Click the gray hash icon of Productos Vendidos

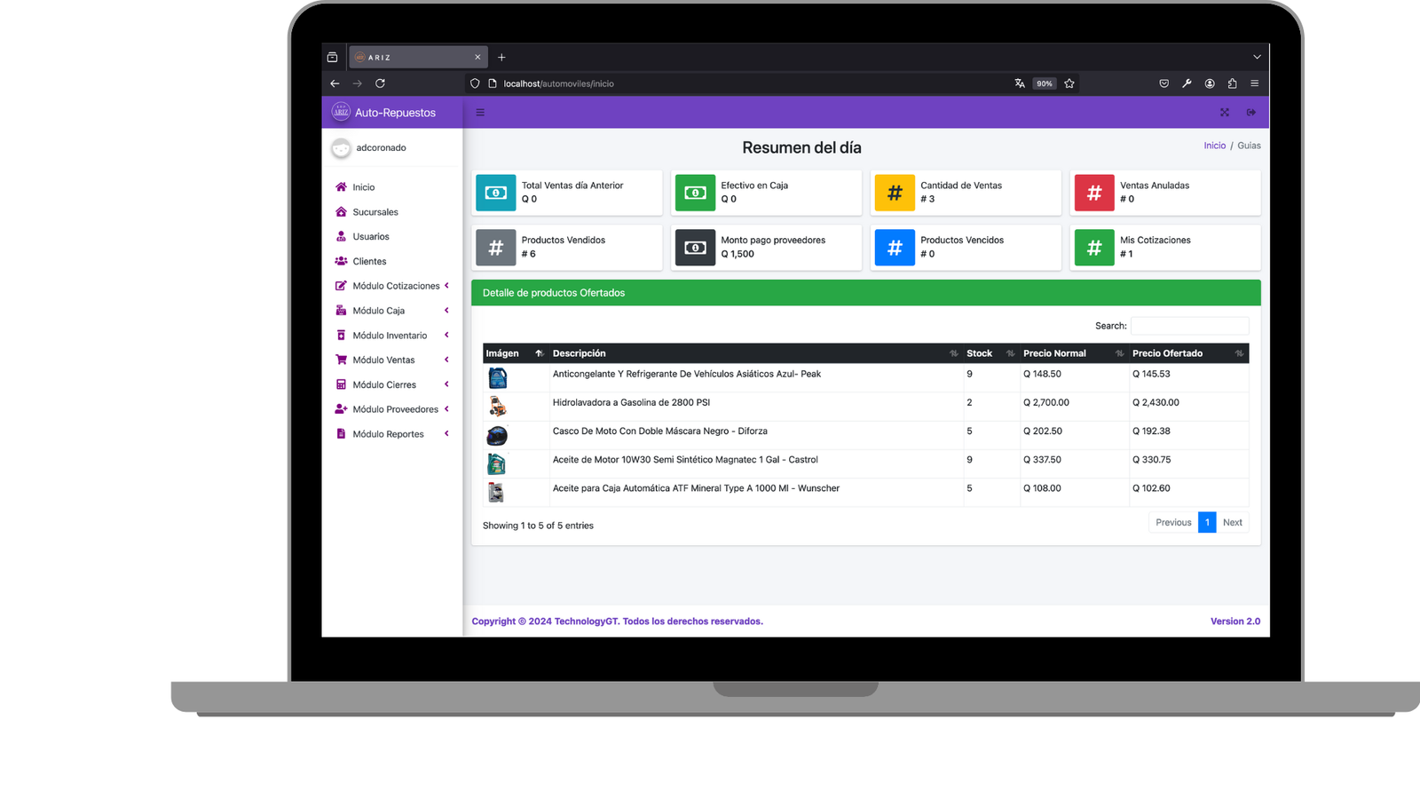(x=496, y=248)
